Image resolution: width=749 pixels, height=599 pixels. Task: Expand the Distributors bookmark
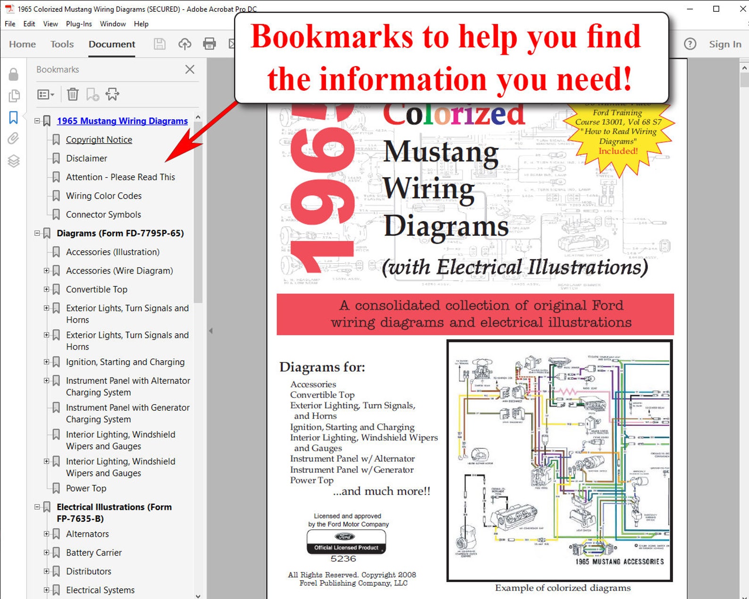46,571
